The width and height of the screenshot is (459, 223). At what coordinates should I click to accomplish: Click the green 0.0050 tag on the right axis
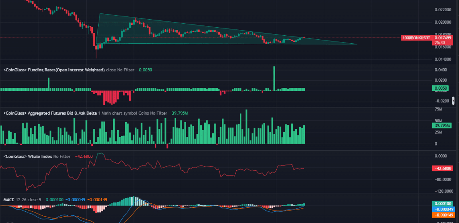click(440, 88)
